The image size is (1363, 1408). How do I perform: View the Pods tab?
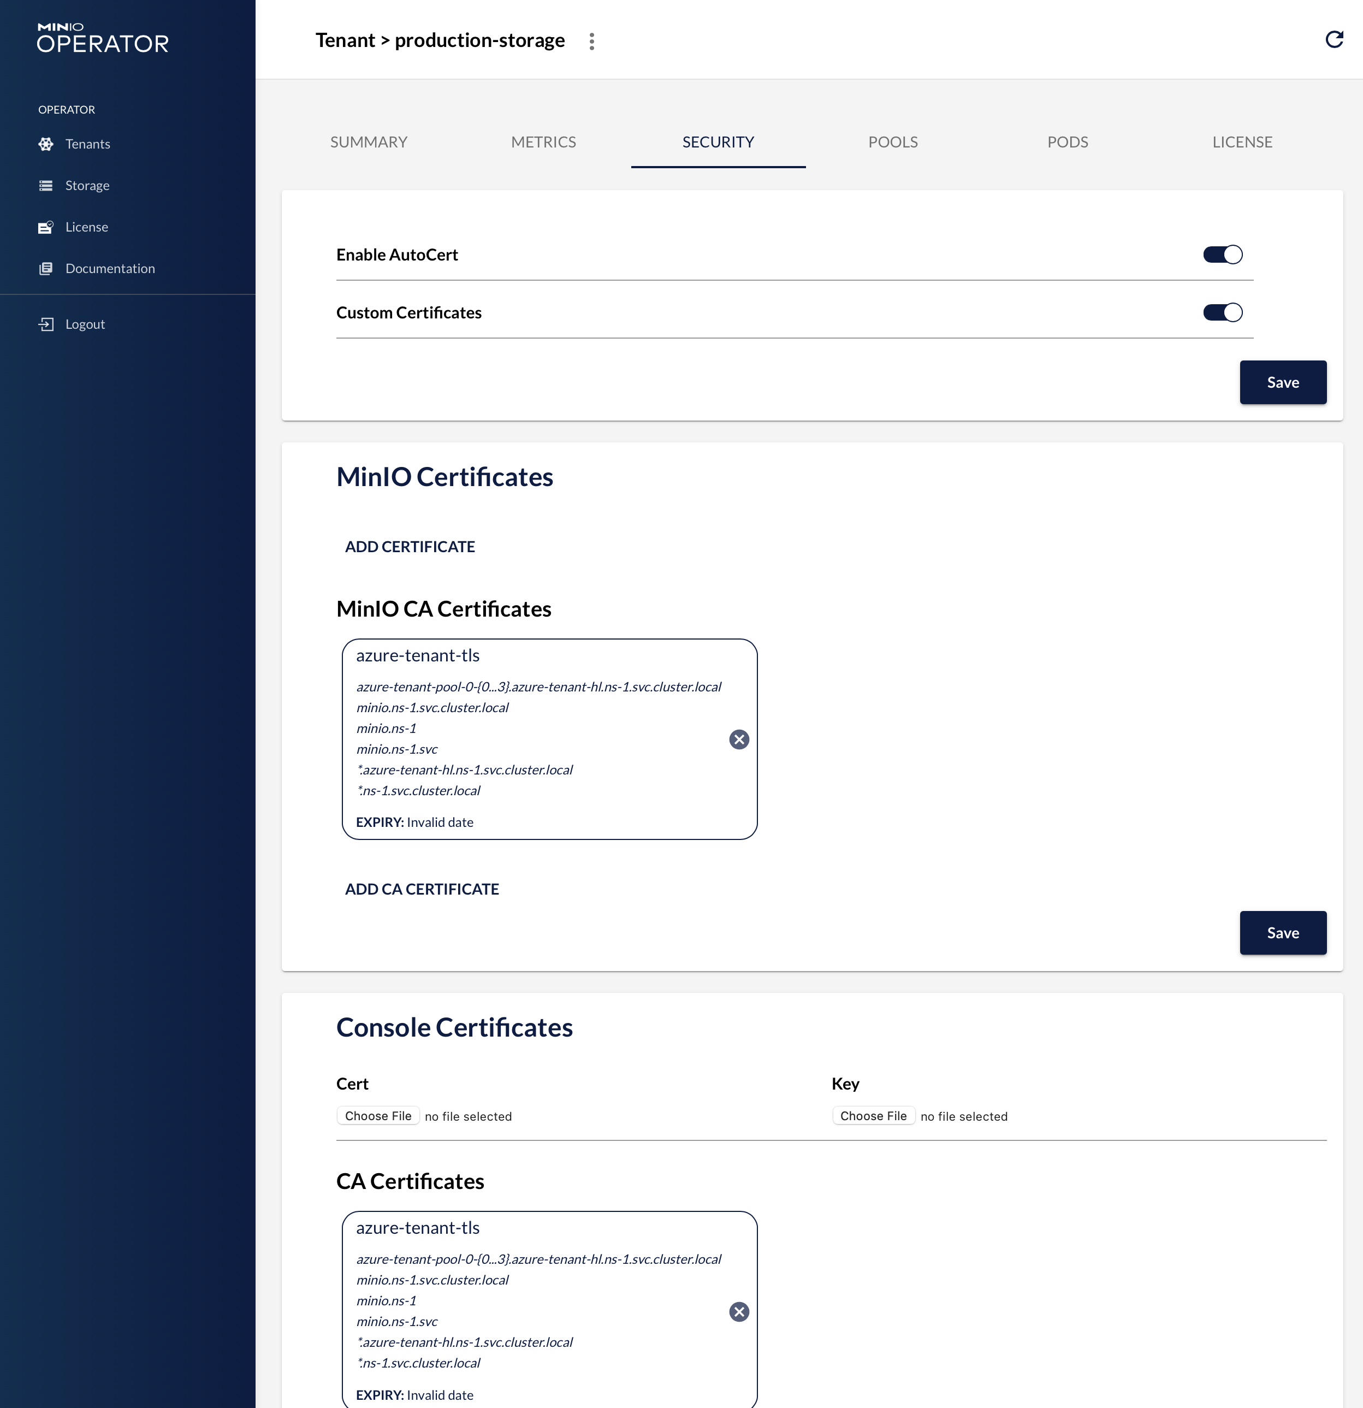(1067, 142)
